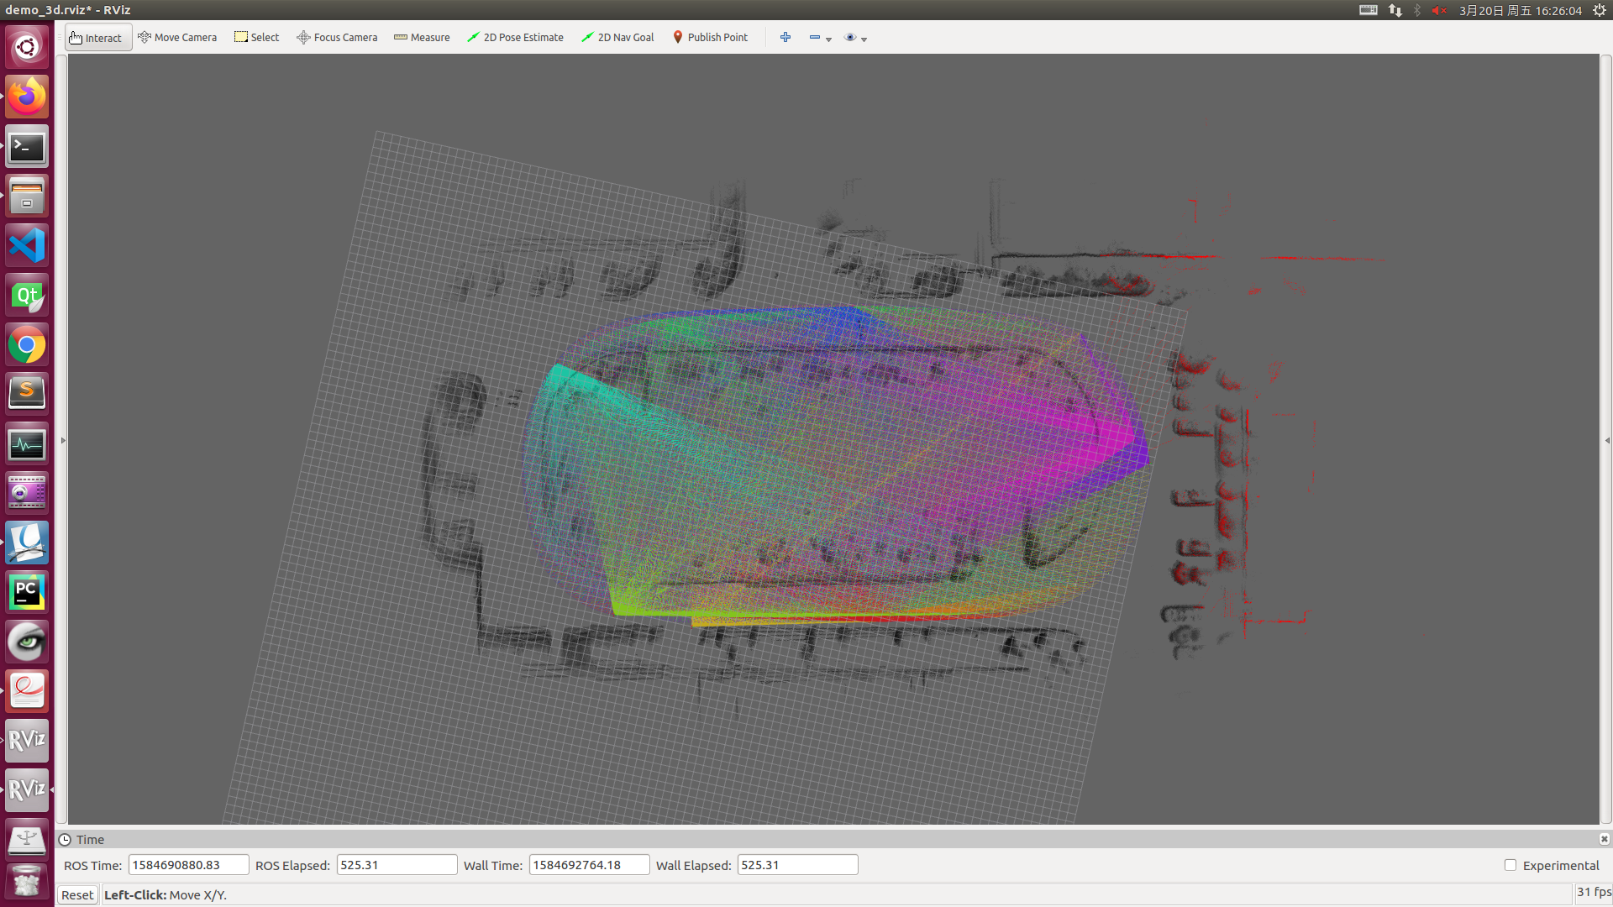This screenshot has height=907, width=1613.
Task: Click the Wall Elapsed value field
Action: pos(797,865)
